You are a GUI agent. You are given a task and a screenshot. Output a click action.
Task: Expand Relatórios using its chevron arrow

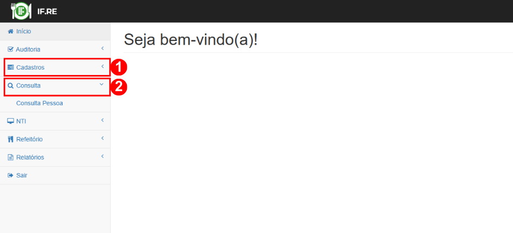pyautogui.click(x=103, y=156)
